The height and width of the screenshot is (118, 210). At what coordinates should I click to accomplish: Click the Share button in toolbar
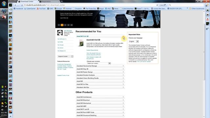(163, 5)
